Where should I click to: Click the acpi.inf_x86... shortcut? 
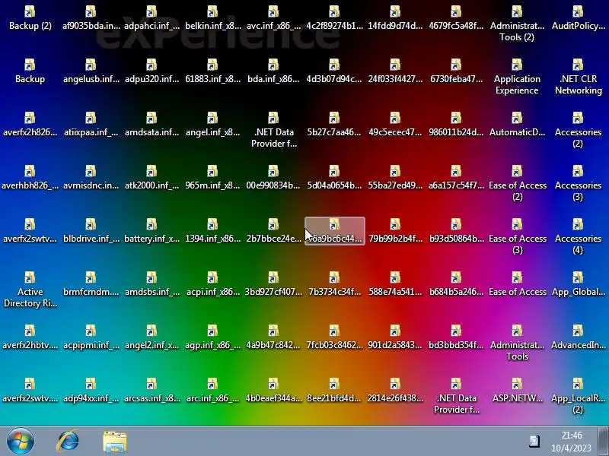tap(212, 283)
